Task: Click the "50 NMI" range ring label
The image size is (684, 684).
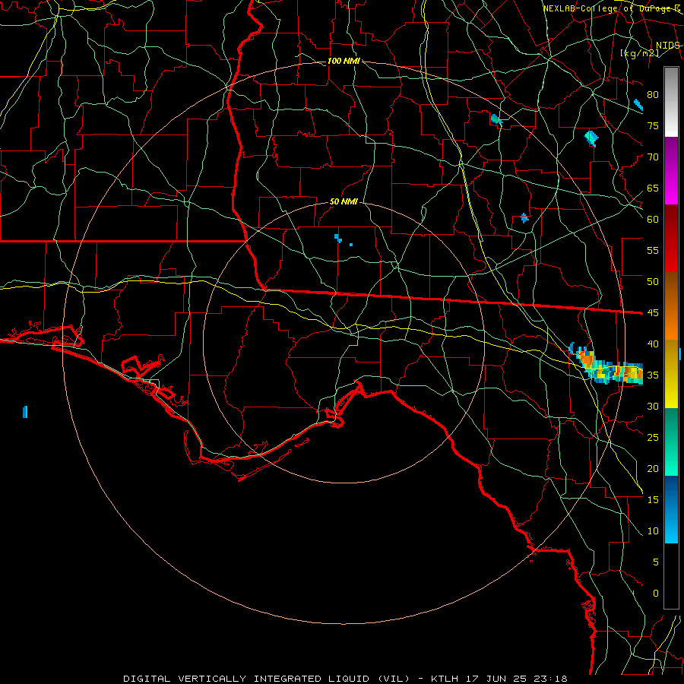Action: click(344, 201)
